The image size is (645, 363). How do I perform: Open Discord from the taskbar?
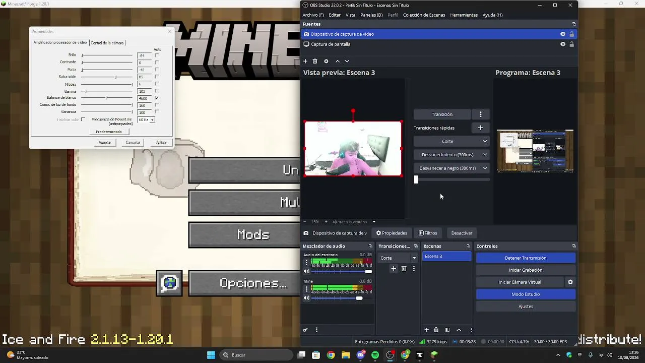click(361, 355)
